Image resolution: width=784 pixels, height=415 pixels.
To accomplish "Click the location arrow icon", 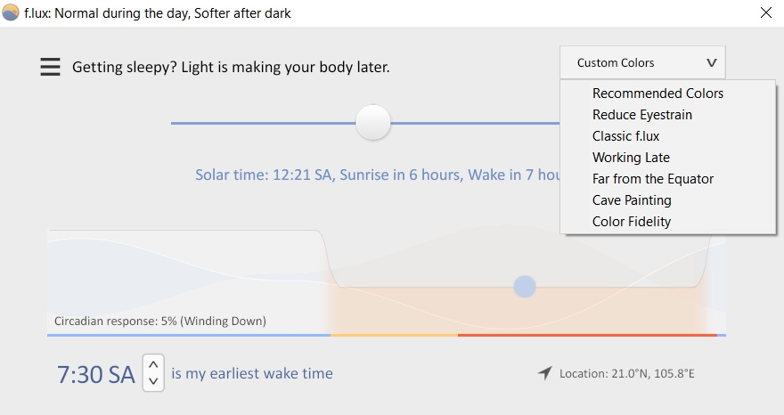I will pyautogui.click(x=545, y=373).
